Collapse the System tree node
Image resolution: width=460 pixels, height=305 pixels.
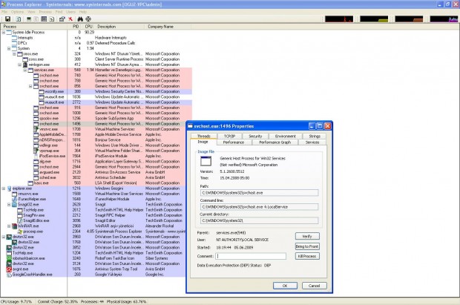point(9,48)
